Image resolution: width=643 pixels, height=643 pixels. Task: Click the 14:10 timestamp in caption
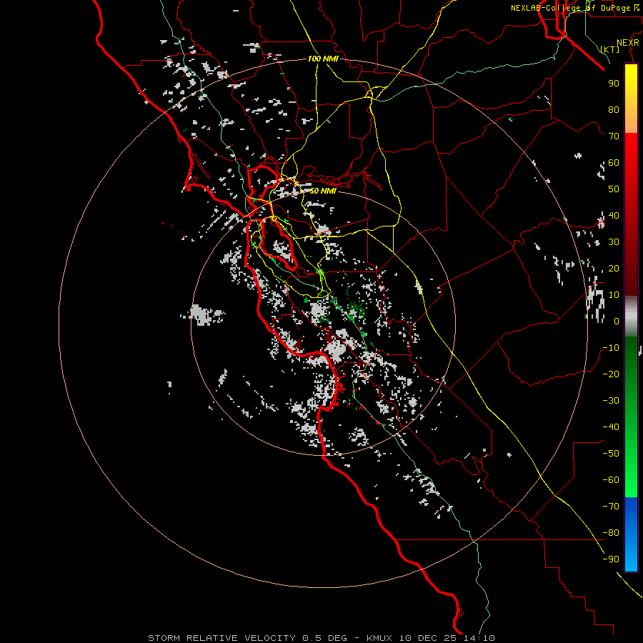[x=480, y=638]
